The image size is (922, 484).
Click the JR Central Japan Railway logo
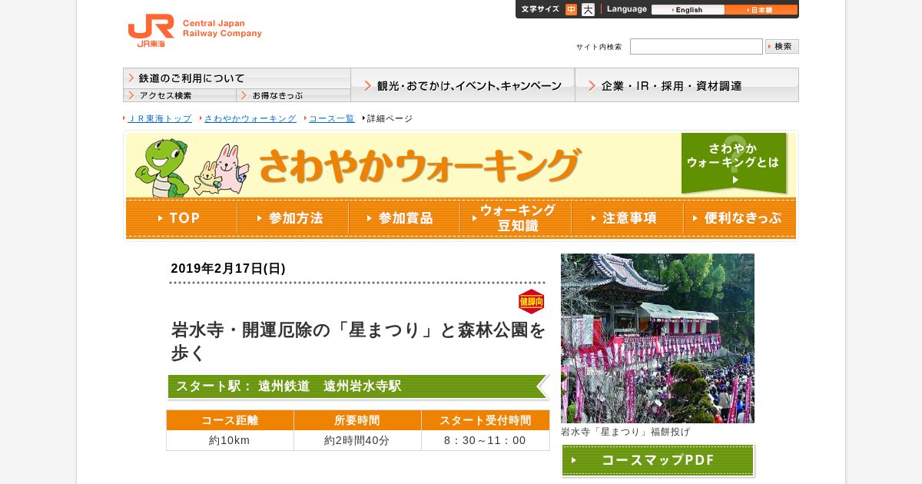coord(195,31)
